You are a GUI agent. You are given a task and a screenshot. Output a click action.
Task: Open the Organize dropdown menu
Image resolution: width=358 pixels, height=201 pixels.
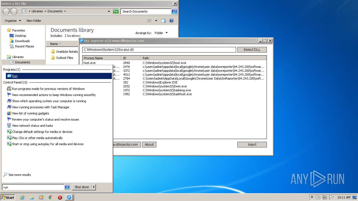[x=13, y=21]
